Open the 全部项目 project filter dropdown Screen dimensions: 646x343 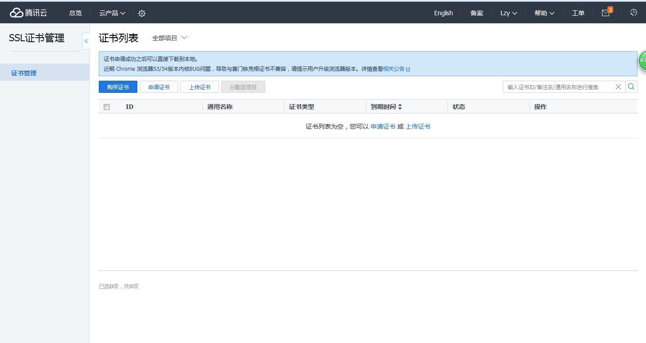coord(170,38)
